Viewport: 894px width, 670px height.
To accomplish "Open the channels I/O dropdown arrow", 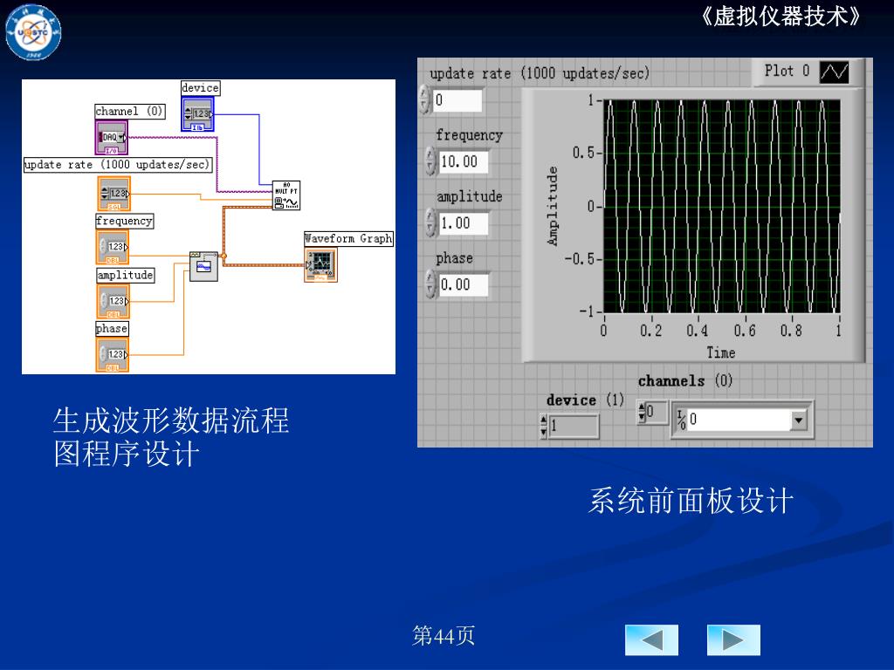I will [x=799, y=420].
